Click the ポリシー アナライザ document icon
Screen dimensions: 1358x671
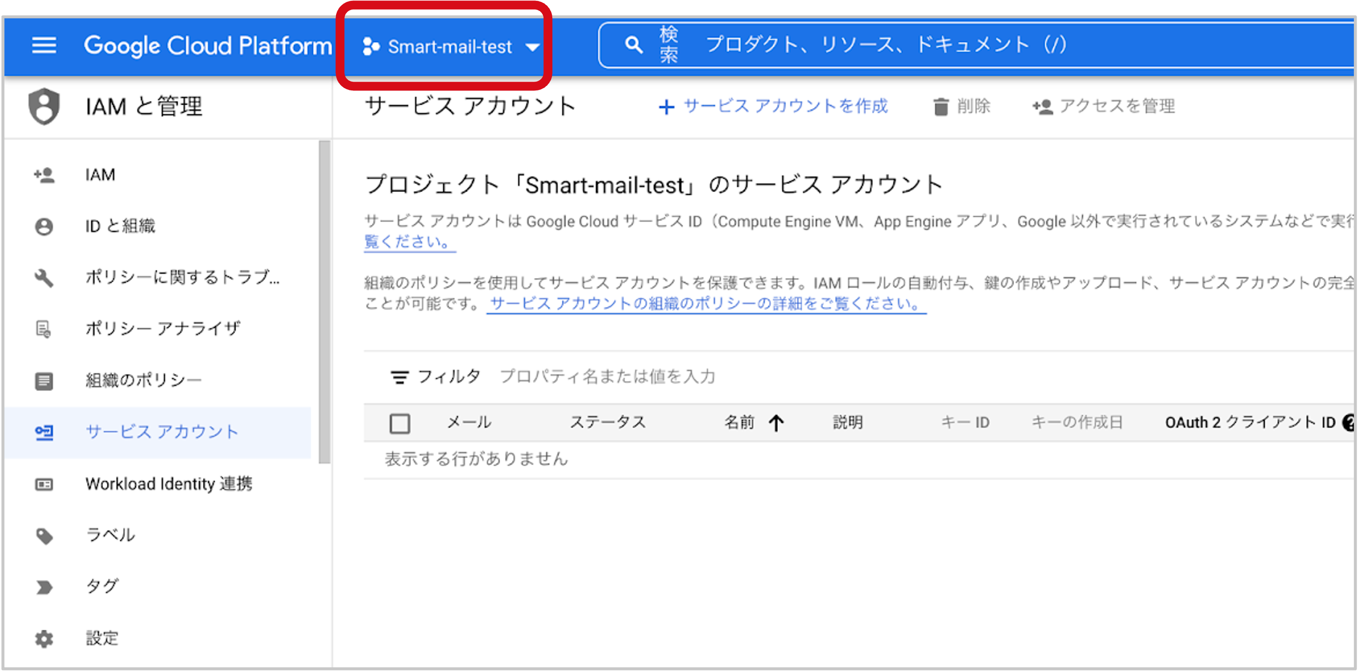[x=44, y=329]
